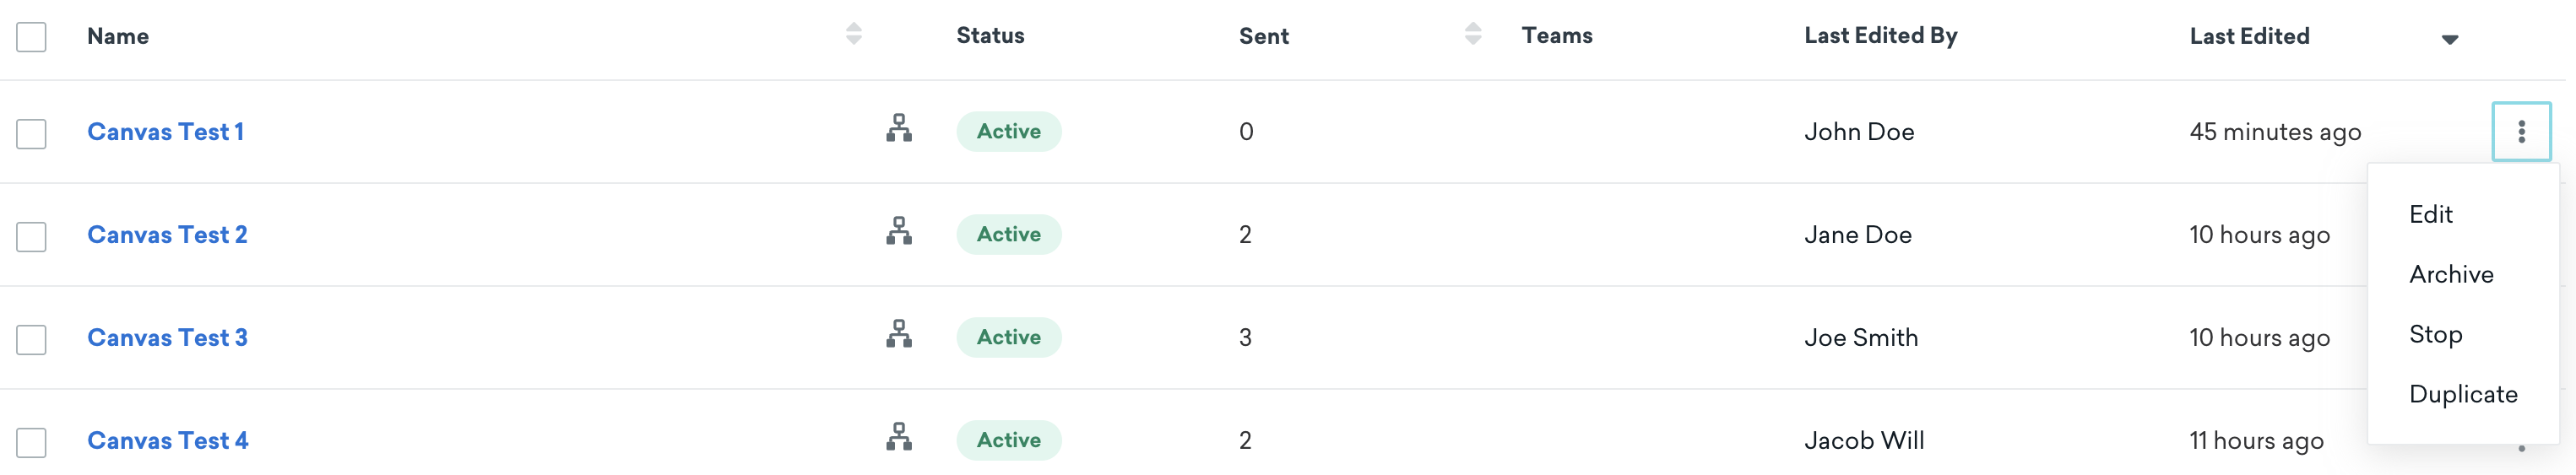2576x475 pixels.
Task: Sort by the Sent column arrows
Action: tap(1472, 34)
